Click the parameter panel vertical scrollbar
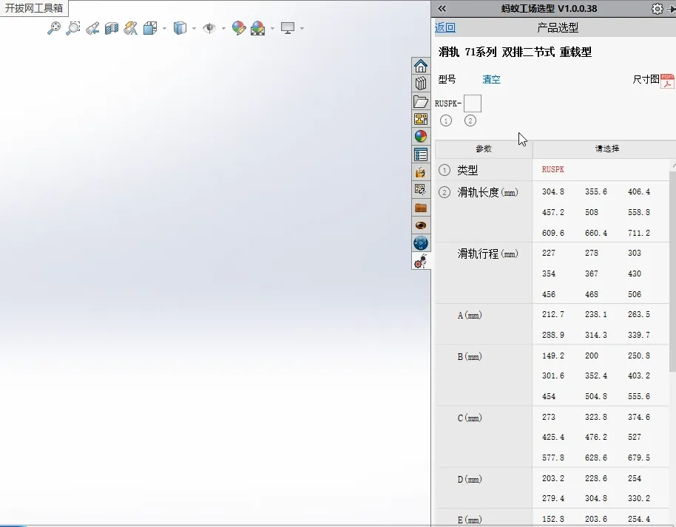Image resolution: width=676 pixels, height=527 pixels. pyautogui.click(x=672, y=271)
